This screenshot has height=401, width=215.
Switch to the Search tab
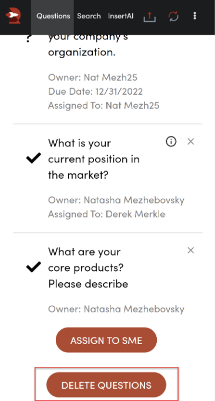point(89,16)
